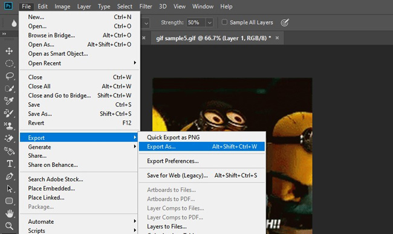Choose Export Preferences...
This screenshot has height=234, width=393.
[202, 161]
